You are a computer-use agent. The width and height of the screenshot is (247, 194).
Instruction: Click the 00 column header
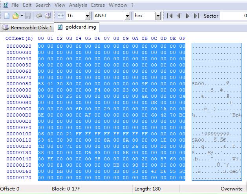(41, 38)
